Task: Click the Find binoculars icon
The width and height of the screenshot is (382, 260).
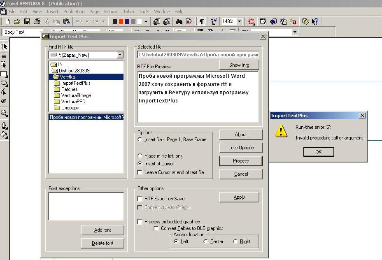Action: point(179,22)
